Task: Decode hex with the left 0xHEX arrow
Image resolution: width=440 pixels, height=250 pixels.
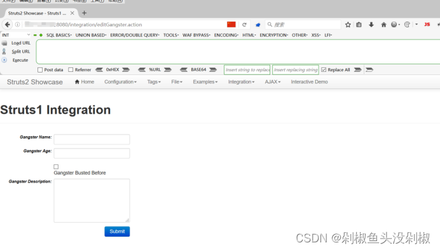Action: (x=99, y=70)
